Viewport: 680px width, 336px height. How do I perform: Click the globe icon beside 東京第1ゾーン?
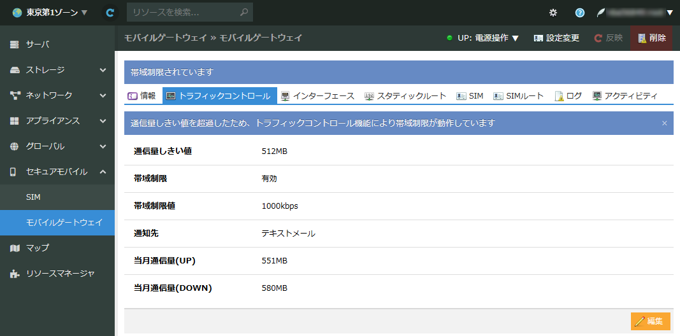click(17, 13)
